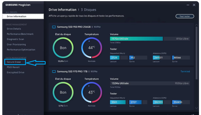Image resolution: width=201 pixels, height=115 pixels.
Task: Click the 3501 sequential read value
Action: (x=114, y=102)
